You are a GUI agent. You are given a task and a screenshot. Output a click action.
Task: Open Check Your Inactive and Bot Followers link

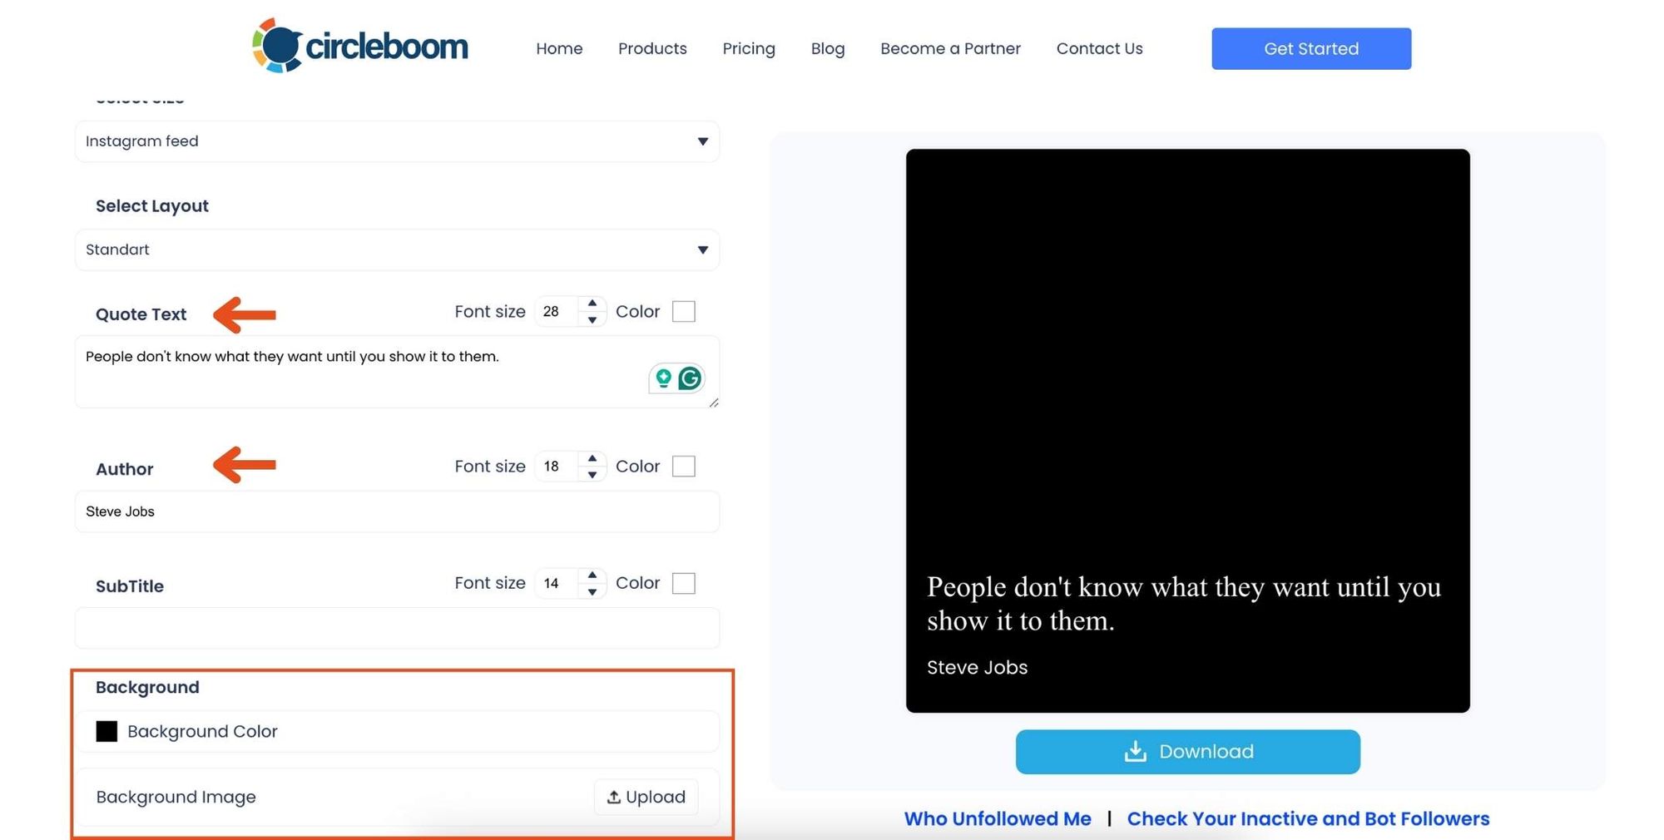[x=1308, y=818]
